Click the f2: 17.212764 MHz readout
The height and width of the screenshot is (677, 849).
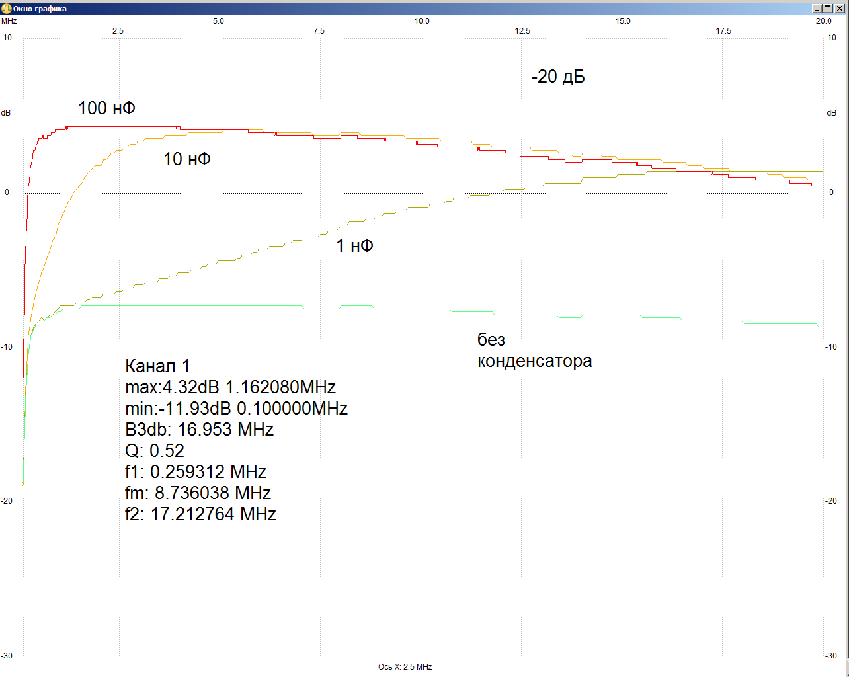(200, 514)
